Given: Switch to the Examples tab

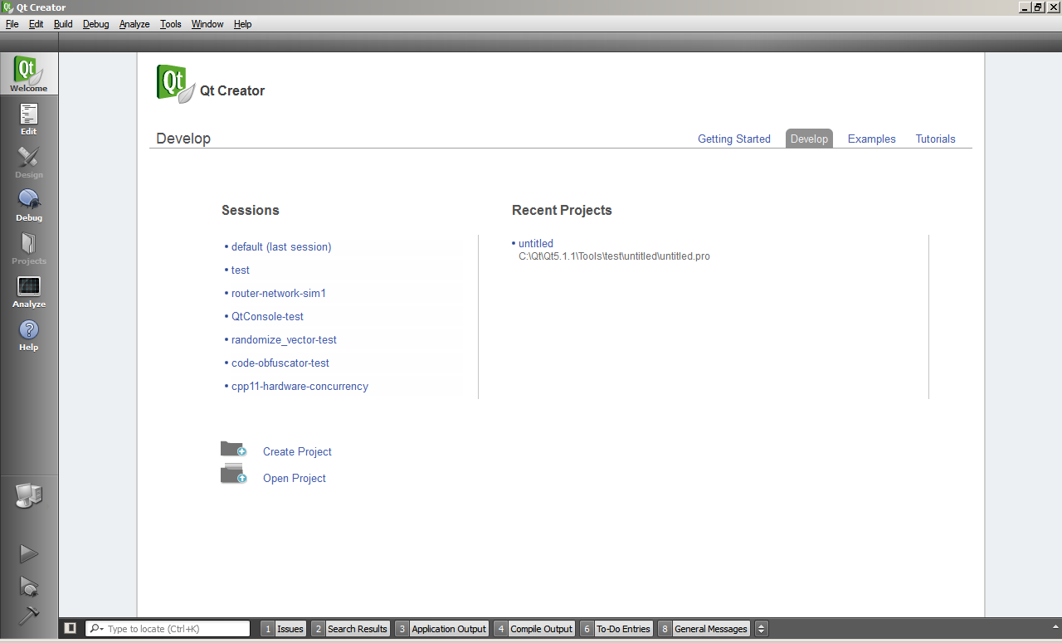Looking at the screenshot, I should pos(872,139).
